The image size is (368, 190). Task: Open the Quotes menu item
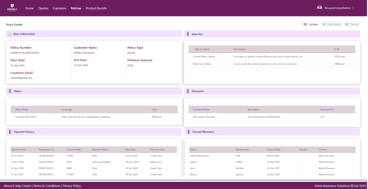pos(43,8)
